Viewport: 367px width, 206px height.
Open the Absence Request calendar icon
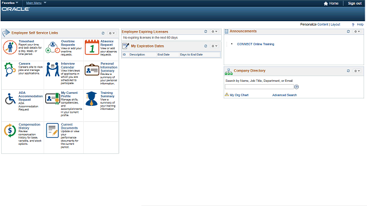pyautogui.click(x=92, y=47)
